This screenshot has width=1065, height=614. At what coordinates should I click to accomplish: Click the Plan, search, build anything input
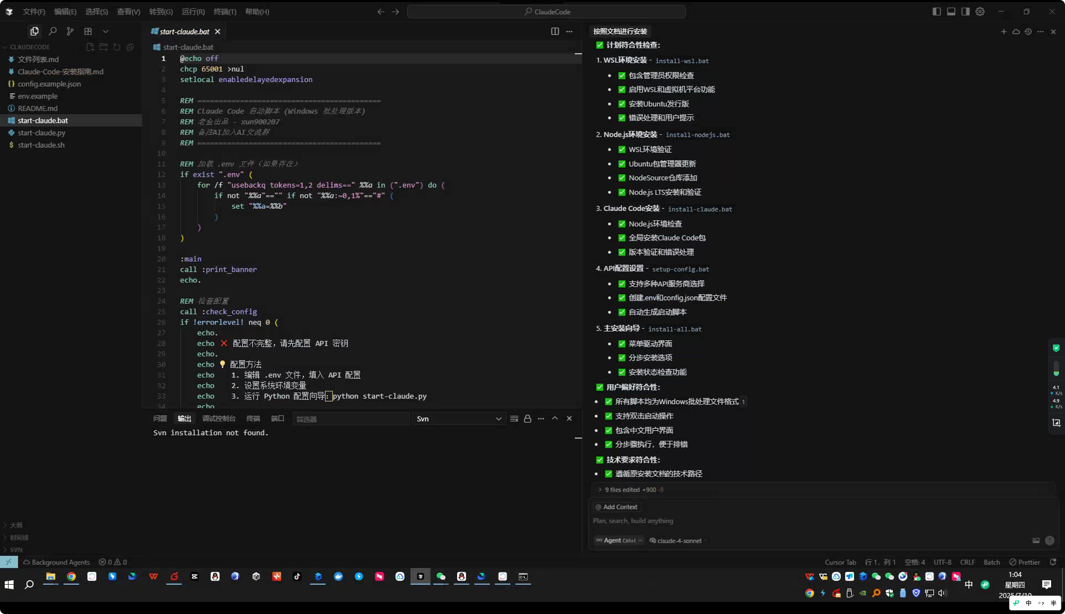click(801, 521)
